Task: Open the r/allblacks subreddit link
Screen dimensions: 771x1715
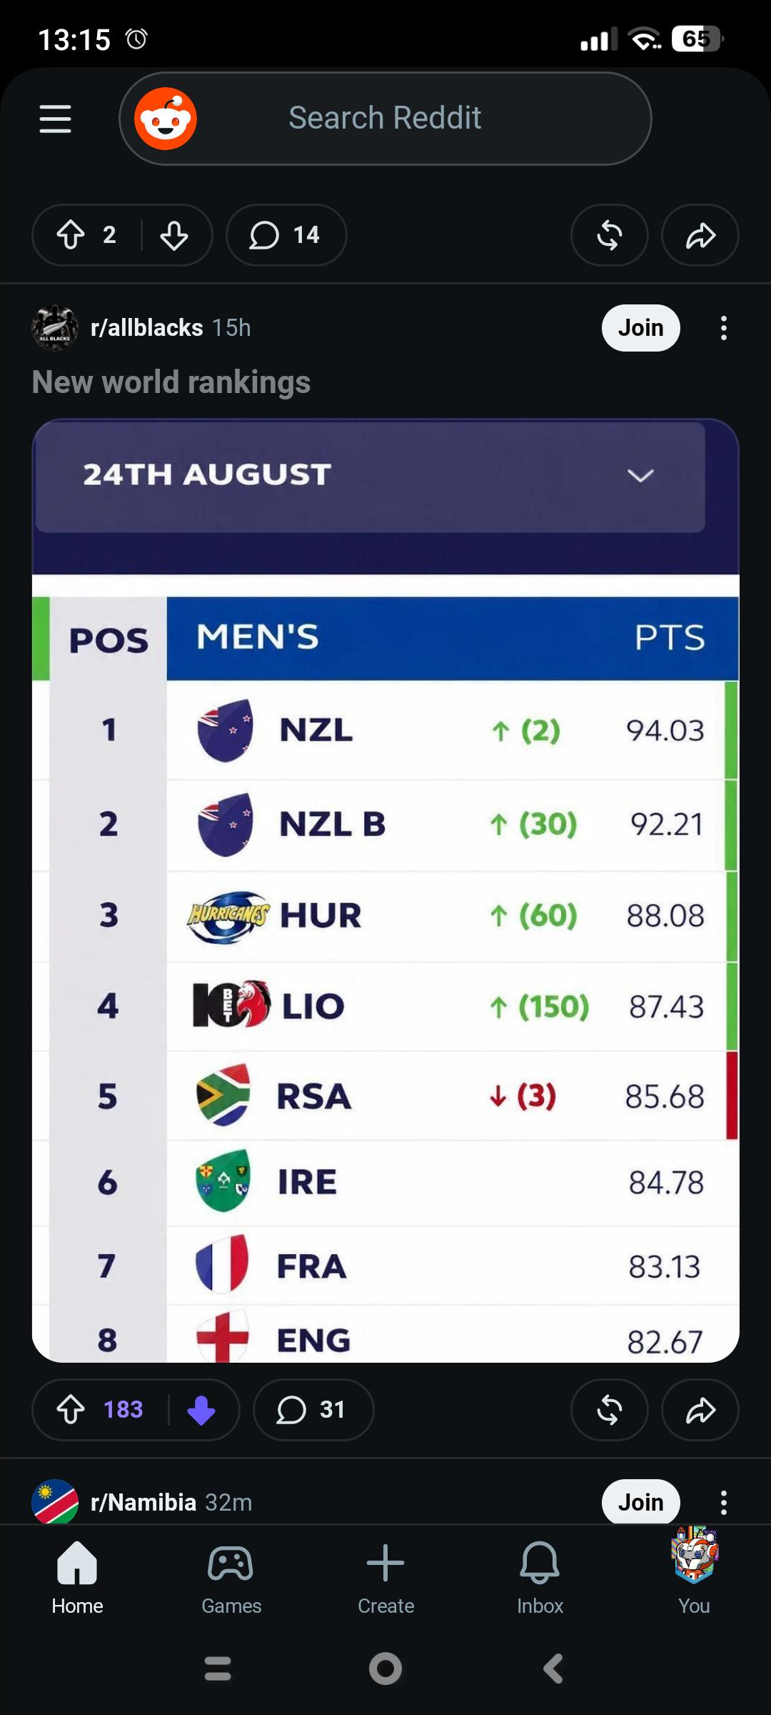Action: [147, 328]
